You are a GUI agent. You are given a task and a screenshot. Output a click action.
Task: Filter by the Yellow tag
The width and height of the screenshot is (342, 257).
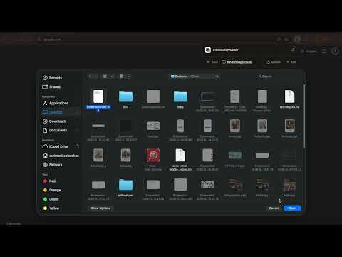pyautogui.click(x=51, y=208)
